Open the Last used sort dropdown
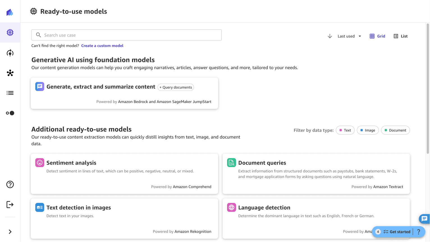 349,36
